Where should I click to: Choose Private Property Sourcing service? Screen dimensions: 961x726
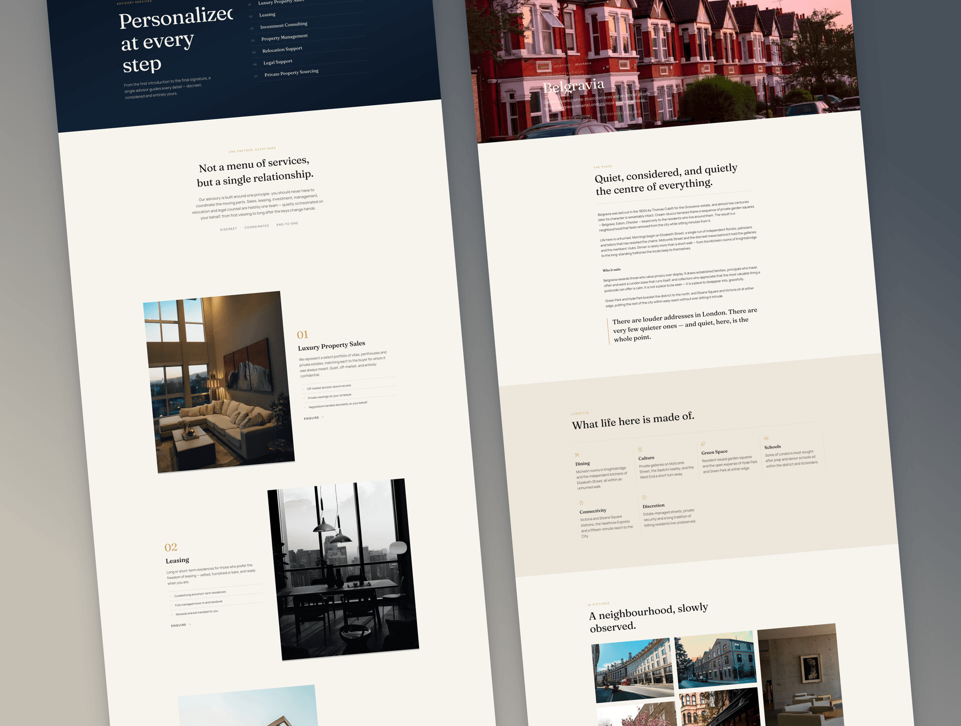click(x=292, y=73)
